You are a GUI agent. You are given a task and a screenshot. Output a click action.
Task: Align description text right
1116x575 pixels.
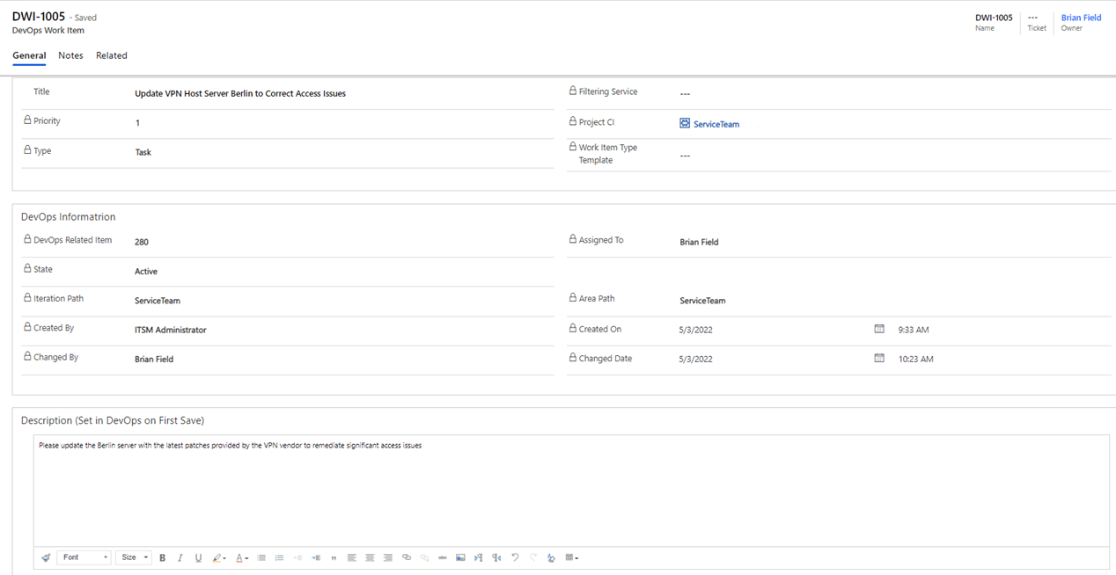coord(388,557)
